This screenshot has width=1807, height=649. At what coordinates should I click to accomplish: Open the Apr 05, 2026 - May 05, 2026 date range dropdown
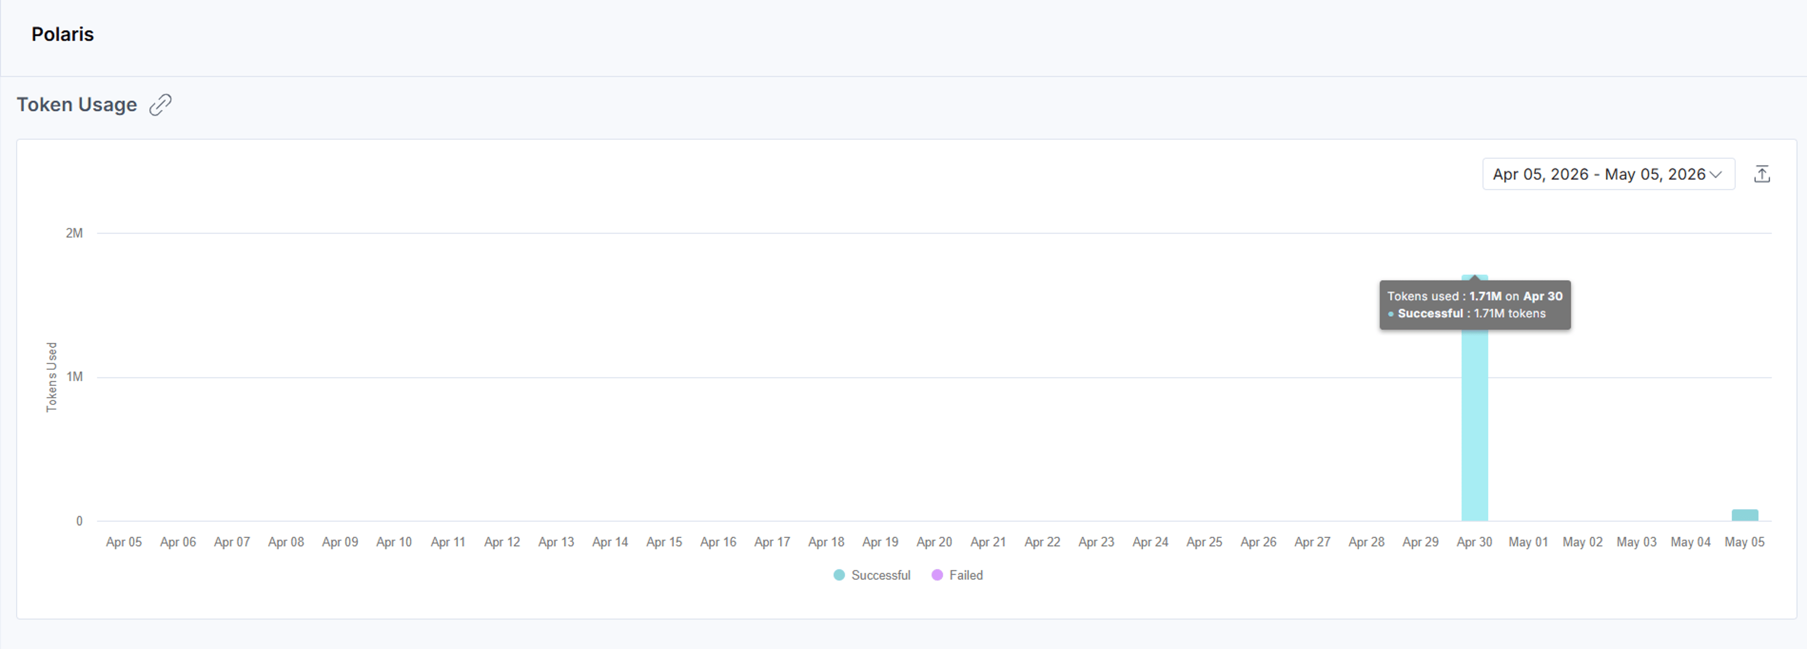[1608, 174]
